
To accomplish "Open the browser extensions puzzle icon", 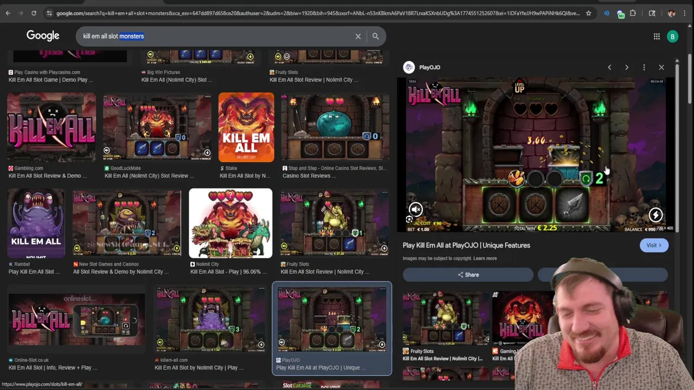I will (x=633, y=13).
